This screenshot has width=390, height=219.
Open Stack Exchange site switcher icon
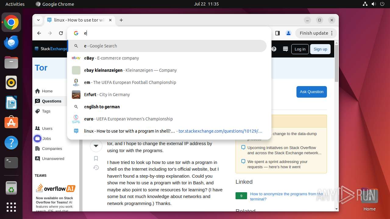click(285, 49)
